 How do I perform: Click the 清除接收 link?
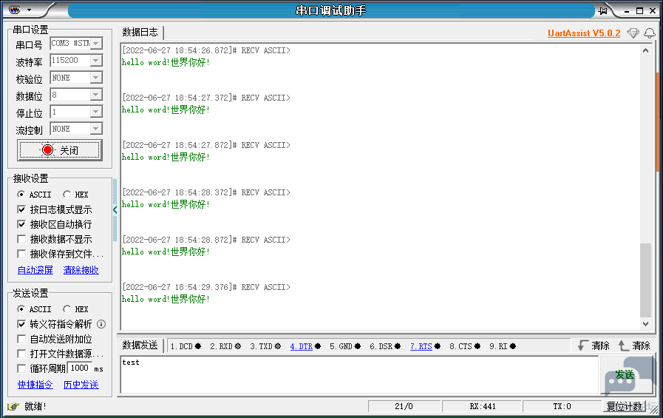(81, 270)
